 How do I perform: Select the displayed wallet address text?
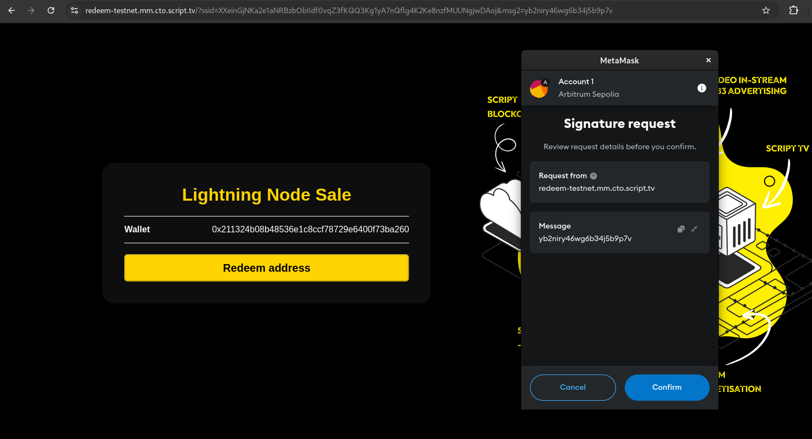pyautogui.click(x=310, y=229)
